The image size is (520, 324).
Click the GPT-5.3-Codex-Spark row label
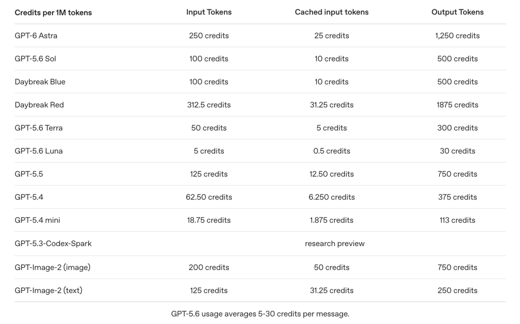click(x=53, y=244)
